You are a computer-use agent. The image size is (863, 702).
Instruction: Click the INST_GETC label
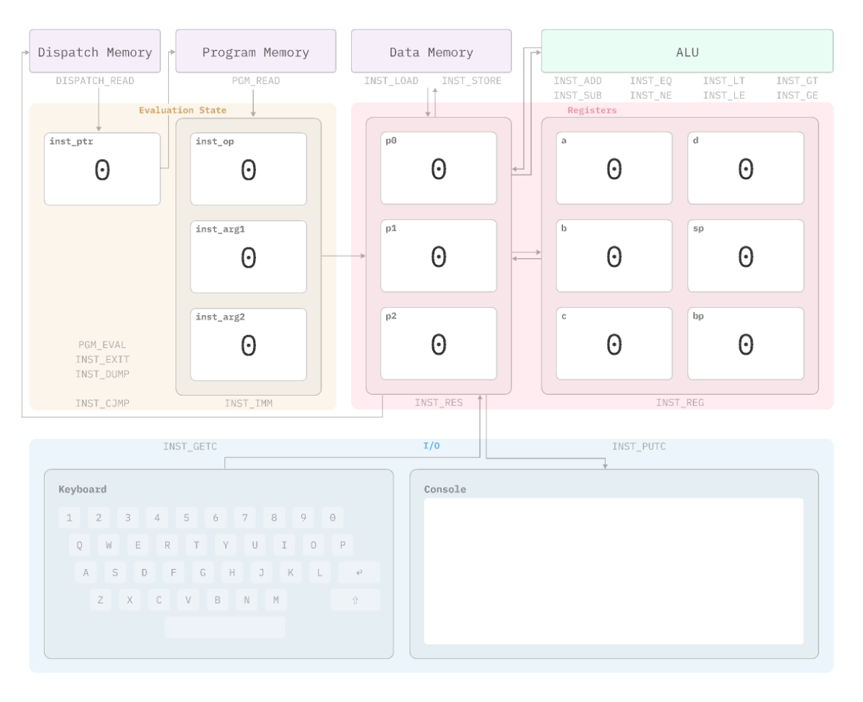coord(191,447)
